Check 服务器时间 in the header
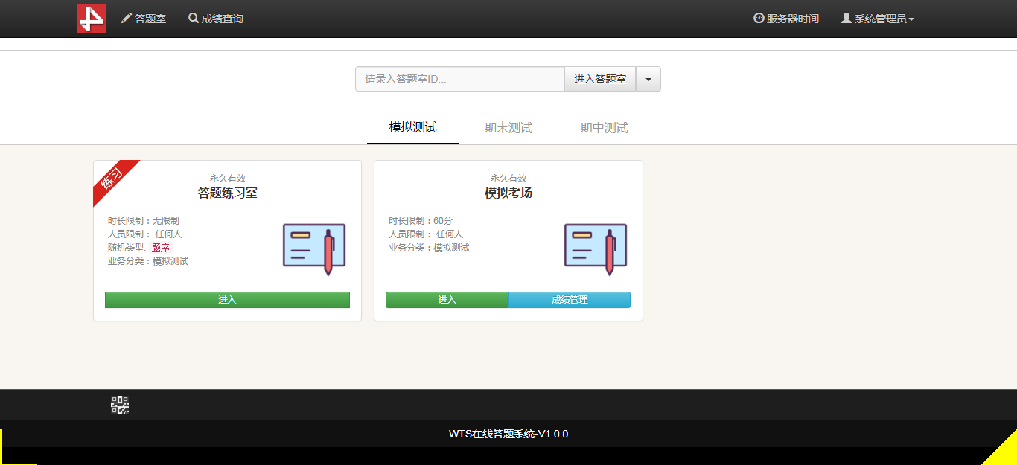 (786, 19)
